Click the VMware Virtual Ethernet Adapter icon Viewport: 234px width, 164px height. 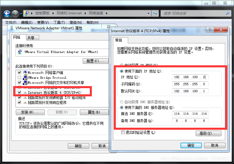(x=20, y=52)
